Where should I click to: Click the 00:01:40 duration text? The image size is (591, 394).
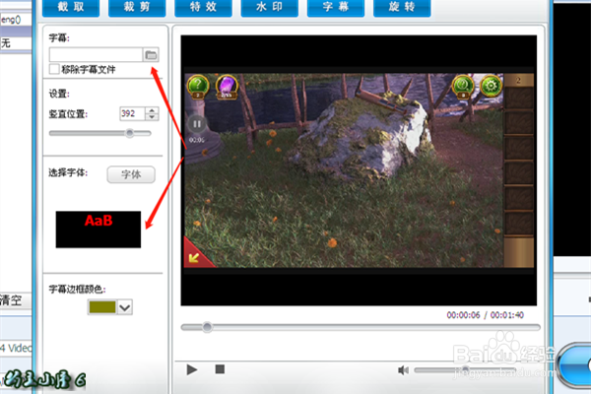tap(507, 315)
